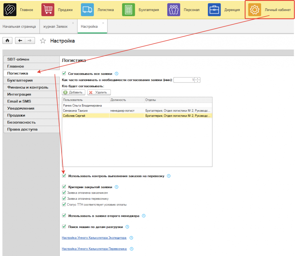The width and height of the screenshot is (295, 256).
Task: Show help for Умного Калькулятора Перевозчика link
Action: [x=132, y=249]
